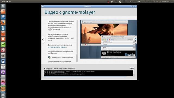Click 'Предустановленное программное обеспечение' text
174x98 pixels.
[60, 53]
